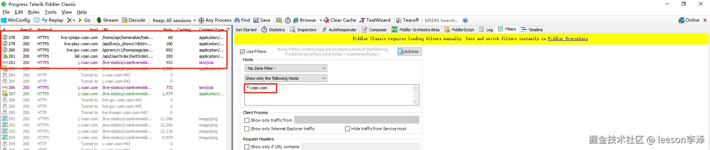Select session 290 Tunnel to live-liveapi.vzan.com

point(113,113)
